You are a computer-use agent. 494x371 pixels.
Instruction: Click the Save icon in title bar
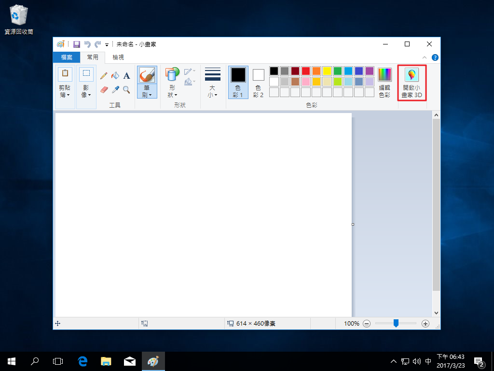coord(76,44)
